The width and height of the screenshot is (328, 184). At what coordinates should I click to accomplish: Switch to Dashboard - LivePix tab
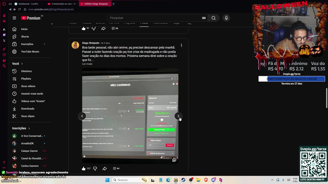pyautogui.click(x=28, y=4)
